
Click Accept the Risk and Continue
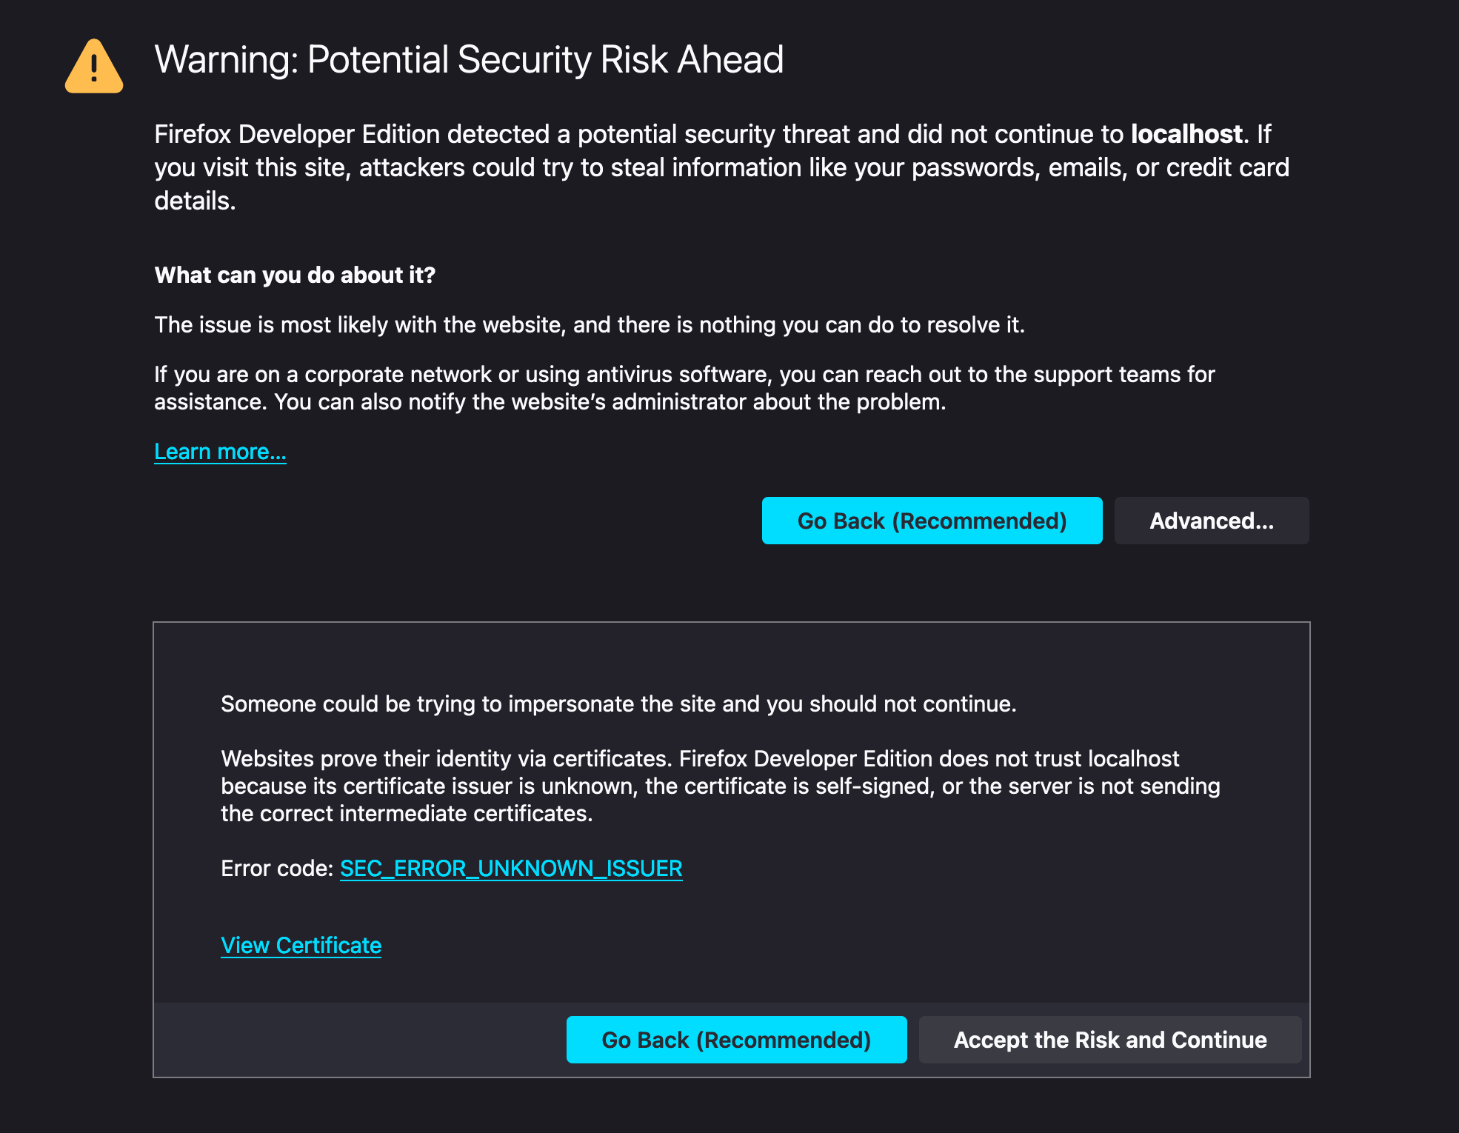[1109, 1040]
